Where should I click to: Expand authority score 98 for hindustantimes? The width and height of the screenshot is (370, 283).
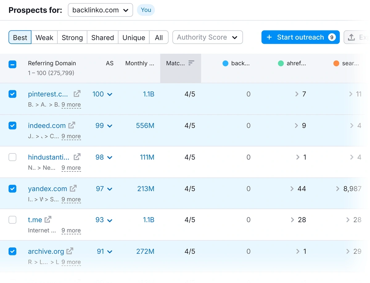tap(104, 157)
